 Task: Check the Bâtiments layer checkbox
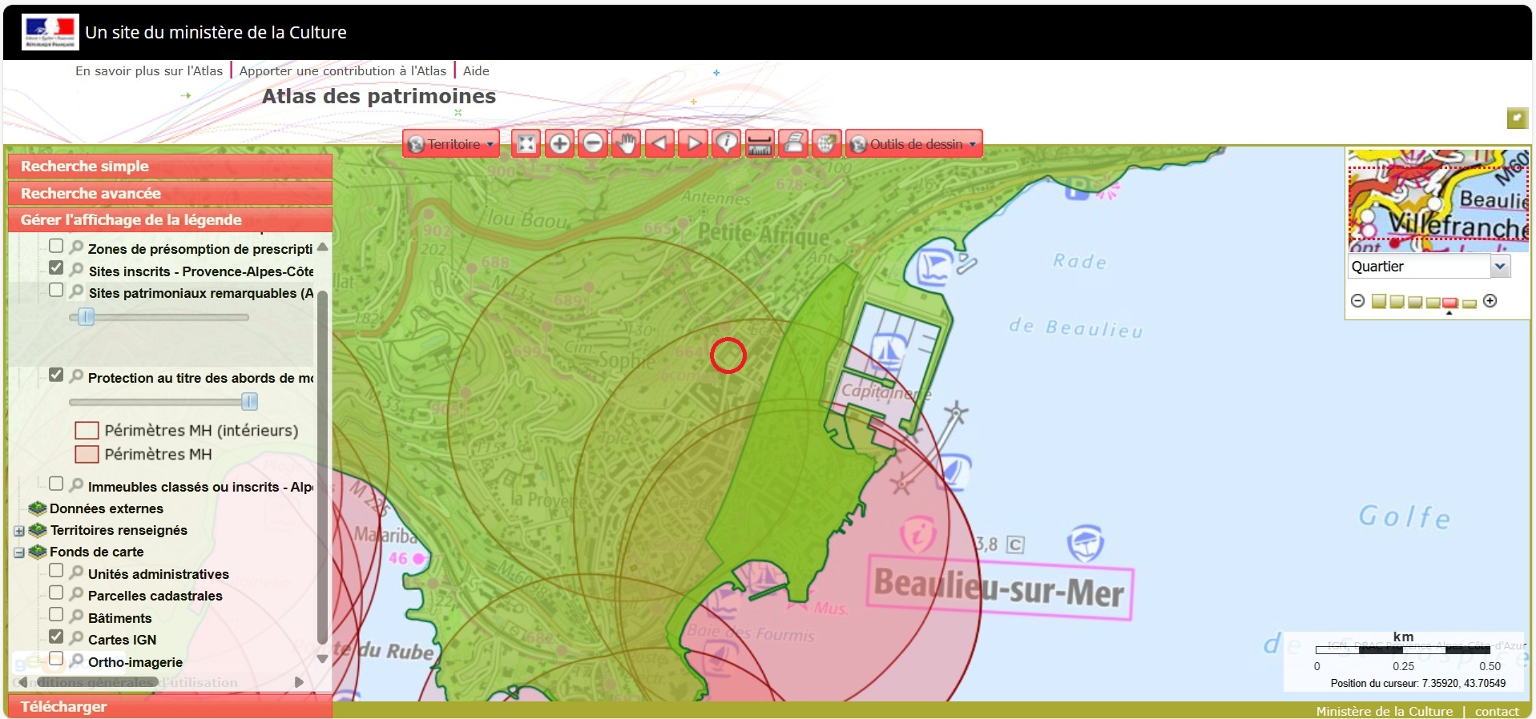point(56,615)
